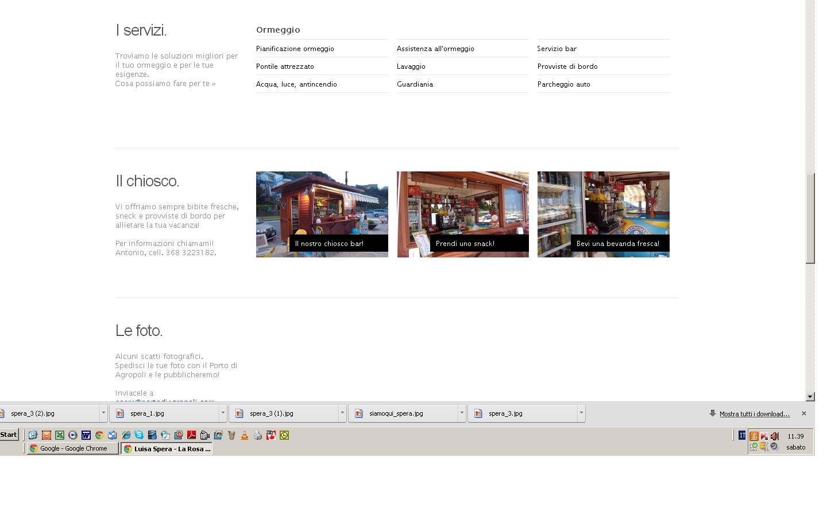Open the printer quick launch icon
827x516 pixels.
(258, 435)
